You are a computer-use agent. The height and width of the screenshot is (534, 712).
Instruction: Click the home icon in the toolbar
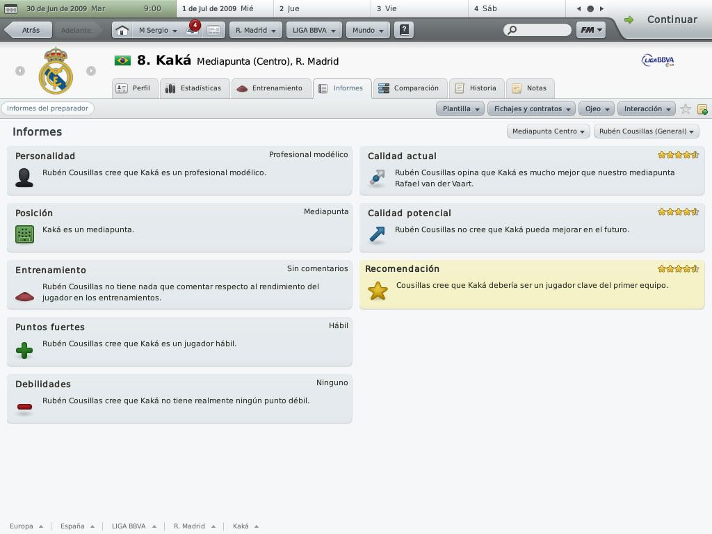click(x=122, y=31)
